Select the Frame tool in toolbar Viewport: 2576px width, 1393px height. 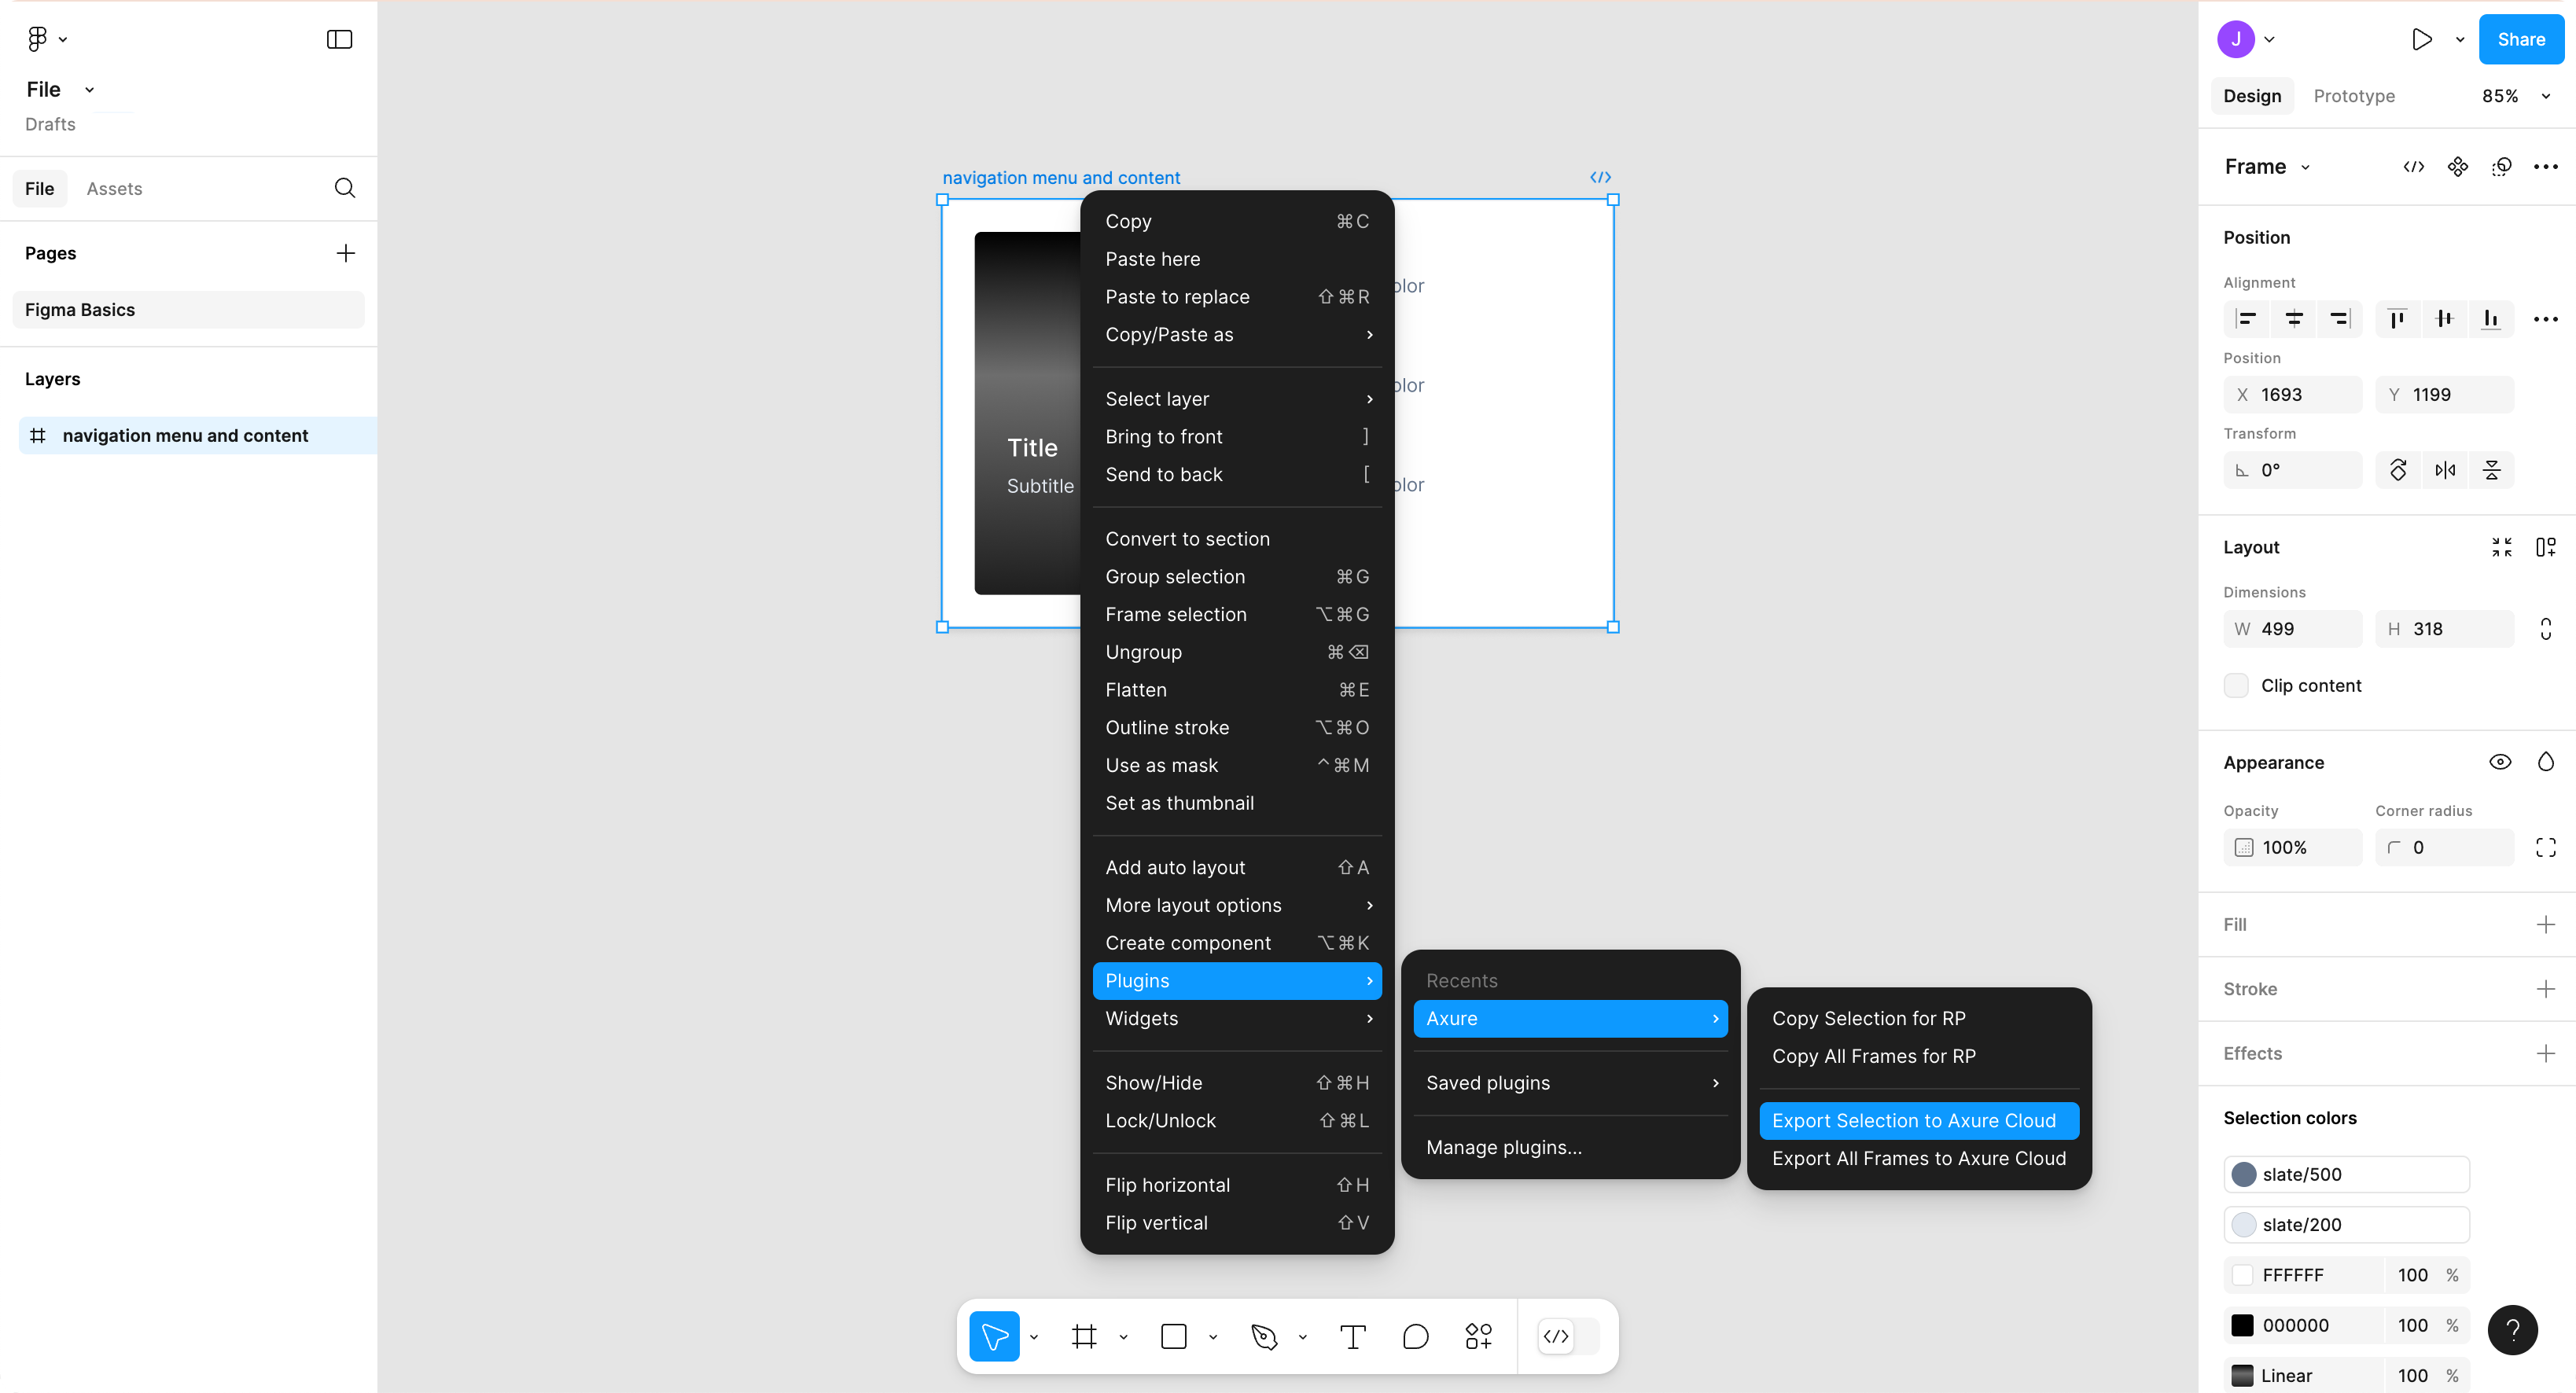1084,1336
